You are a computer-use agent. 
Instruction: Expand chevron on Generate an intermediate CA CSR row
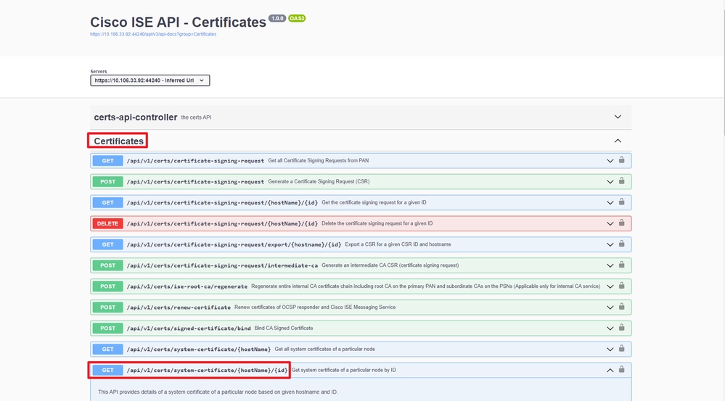click(x=610, y=265)
